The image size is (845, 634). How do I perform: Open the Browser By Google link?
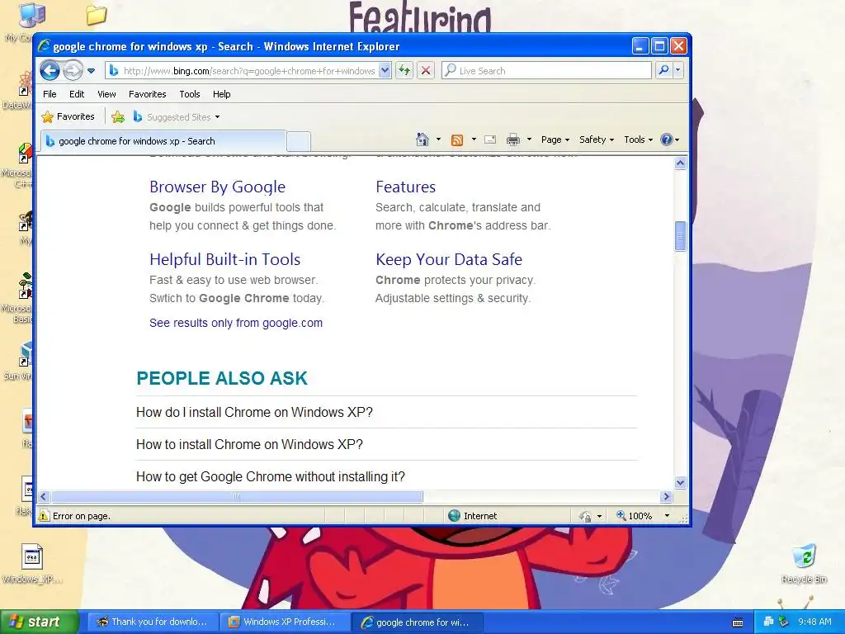217,187
